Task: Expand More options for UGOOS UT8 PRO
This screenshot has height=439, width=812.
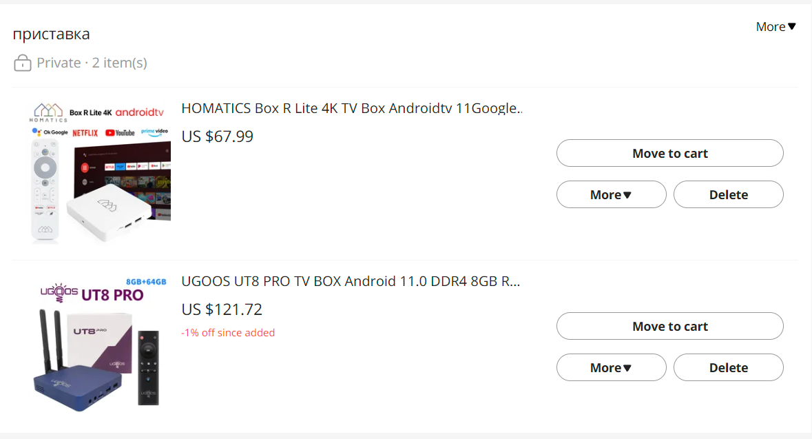Action: pos(611,367)
